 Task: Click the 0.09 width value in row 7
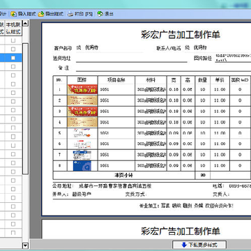coord(174,155)
